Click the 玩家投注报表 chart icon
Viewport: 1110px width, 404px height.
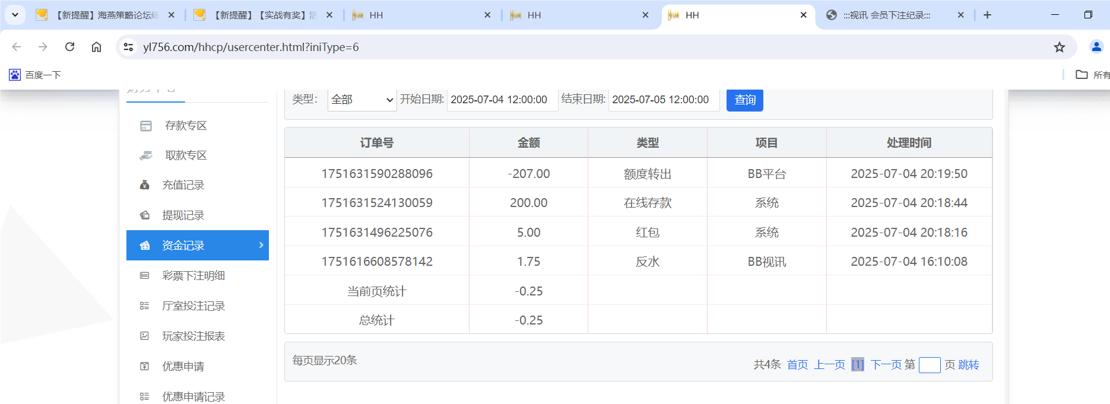pos(144,336)
